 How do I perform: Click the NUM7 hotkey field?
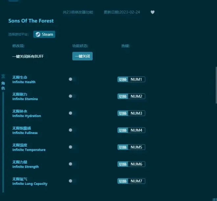pos(136,181)
